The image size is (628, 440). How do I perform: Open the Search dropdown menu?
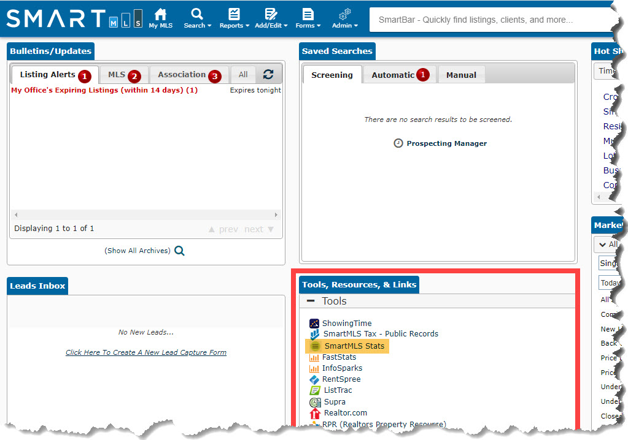pyautogui.click(x=197, y=18)
